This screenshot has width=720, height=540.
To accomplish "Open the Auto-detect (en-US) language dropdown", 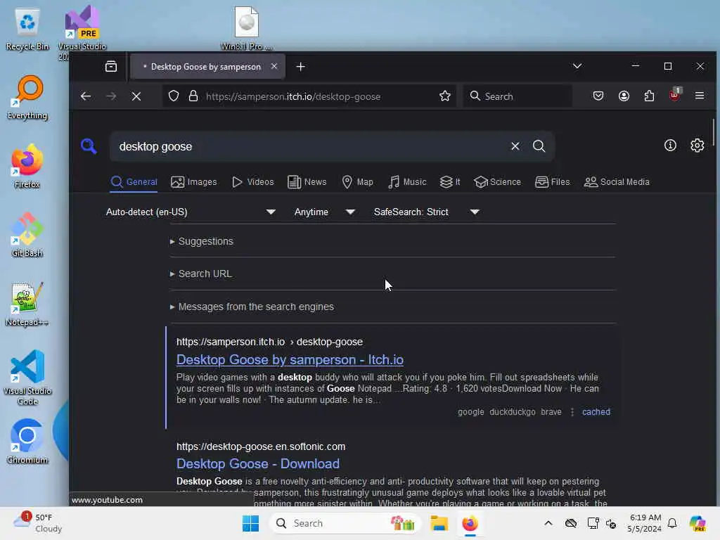I will 191,212.
